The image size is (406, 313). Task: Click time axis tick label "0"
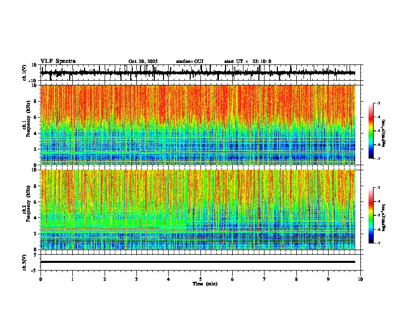[40, 279]
